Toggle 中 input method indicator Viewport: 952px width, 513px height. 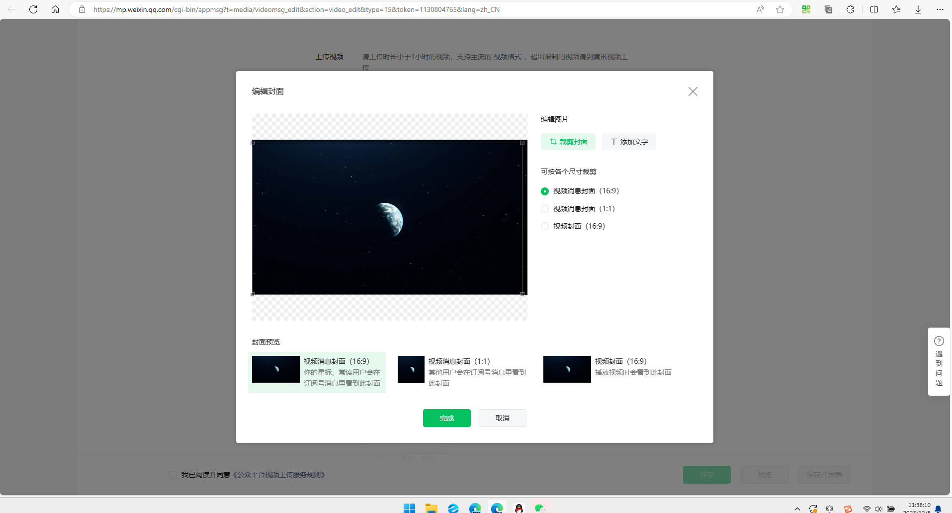[x=830, y=509]
